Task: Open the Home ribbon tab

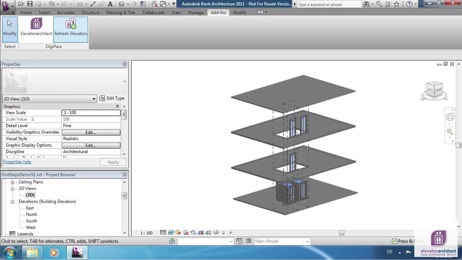Action: point(26,12)
